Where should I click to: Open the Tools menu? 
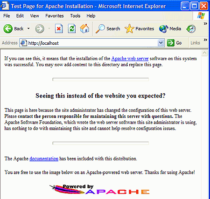coord(75,16)
